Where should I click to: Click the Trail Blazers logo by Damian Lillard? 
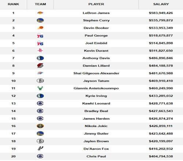click(40, 65)
